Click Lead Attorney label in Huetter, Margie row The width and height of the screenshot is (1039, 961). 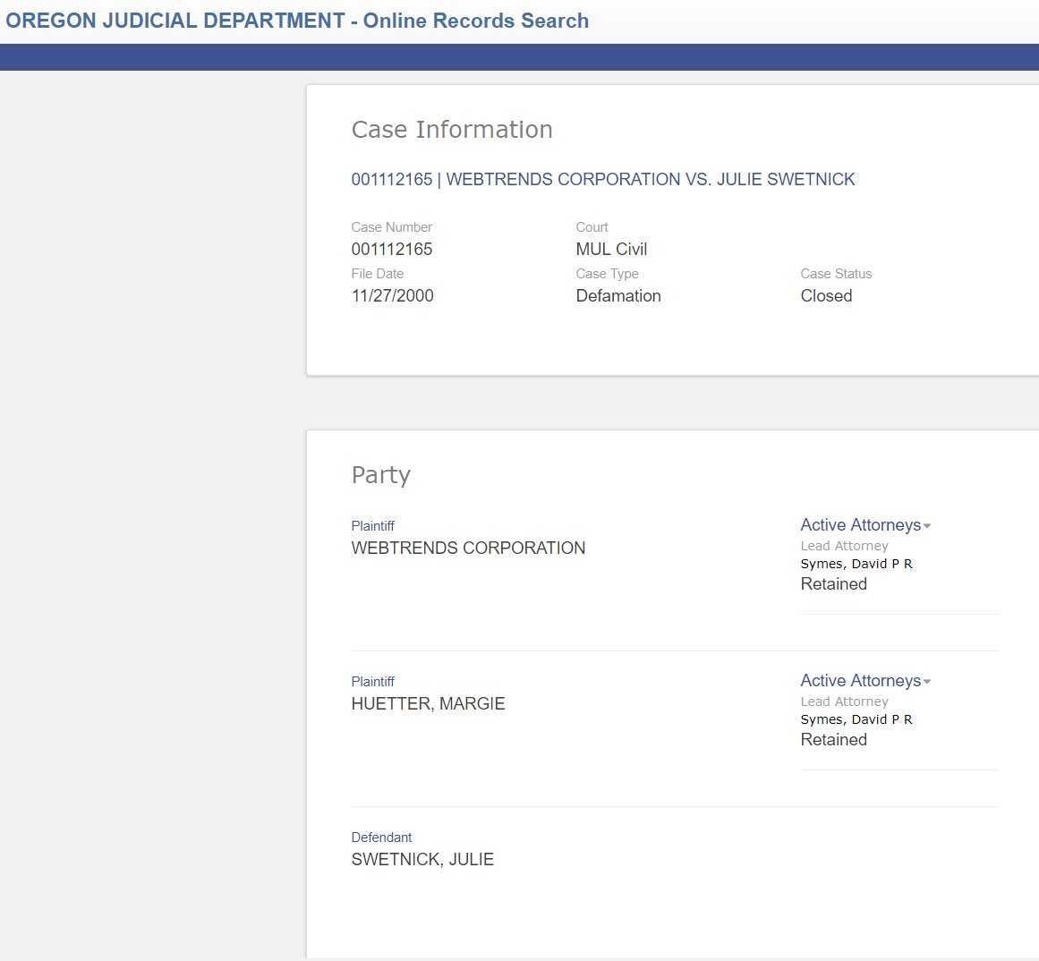click(x=844, y=702)
